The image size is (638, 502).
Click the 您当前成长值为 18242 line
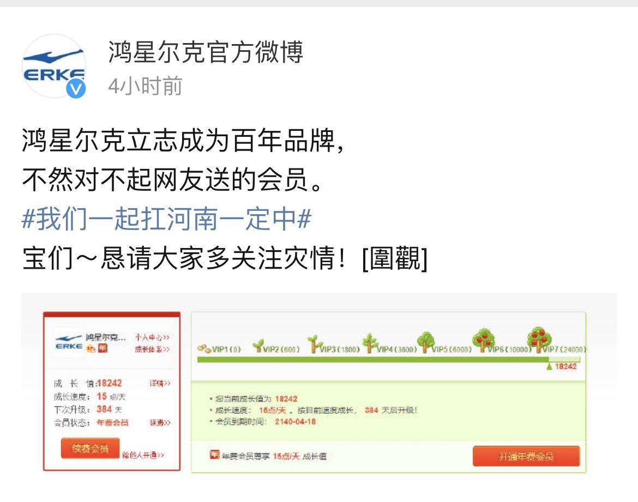pyautogui.click(x=256, y=399)
